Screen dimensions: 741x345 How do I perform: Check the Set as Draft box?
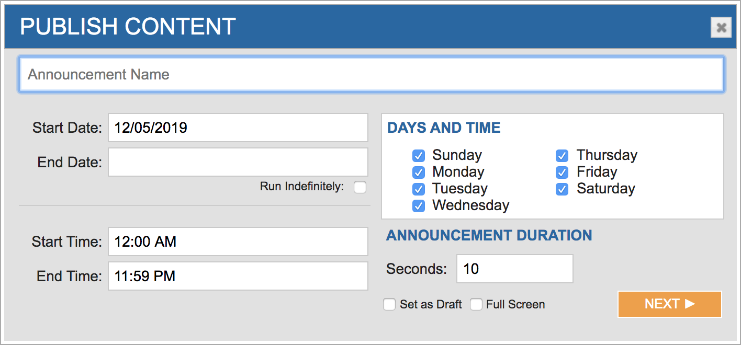(389, 305)
